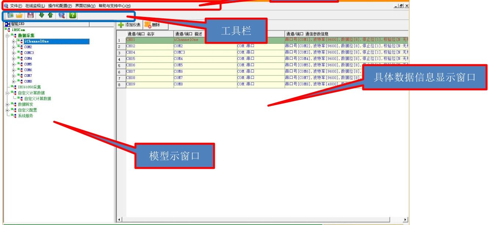The width and height of the screenshot is (488, 225).
Task: Select IEC61850采集 in the tree
Action: pyautogui.click(x=29, y=87)
